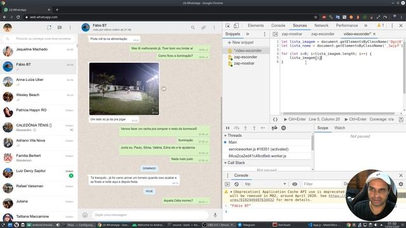The height and width of the screenshot is (228, 406).
Task: Click the microphone voice message icon
Action: coord(215,215)
